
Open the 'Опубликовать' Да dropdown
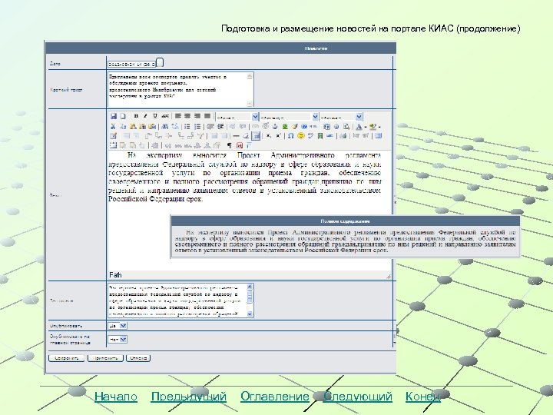(118, 326)
